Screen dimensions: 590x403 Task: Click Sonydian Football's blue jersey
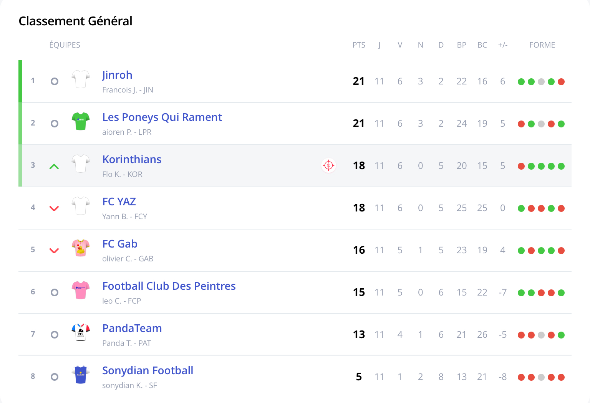coord(81,375)
